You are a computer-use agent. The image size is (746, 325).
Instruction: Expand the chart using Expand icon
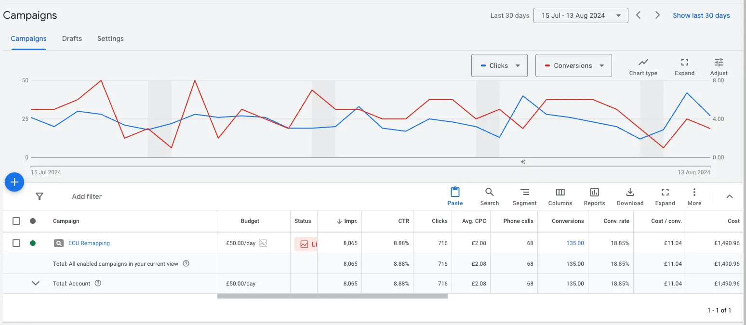(684, 63)
